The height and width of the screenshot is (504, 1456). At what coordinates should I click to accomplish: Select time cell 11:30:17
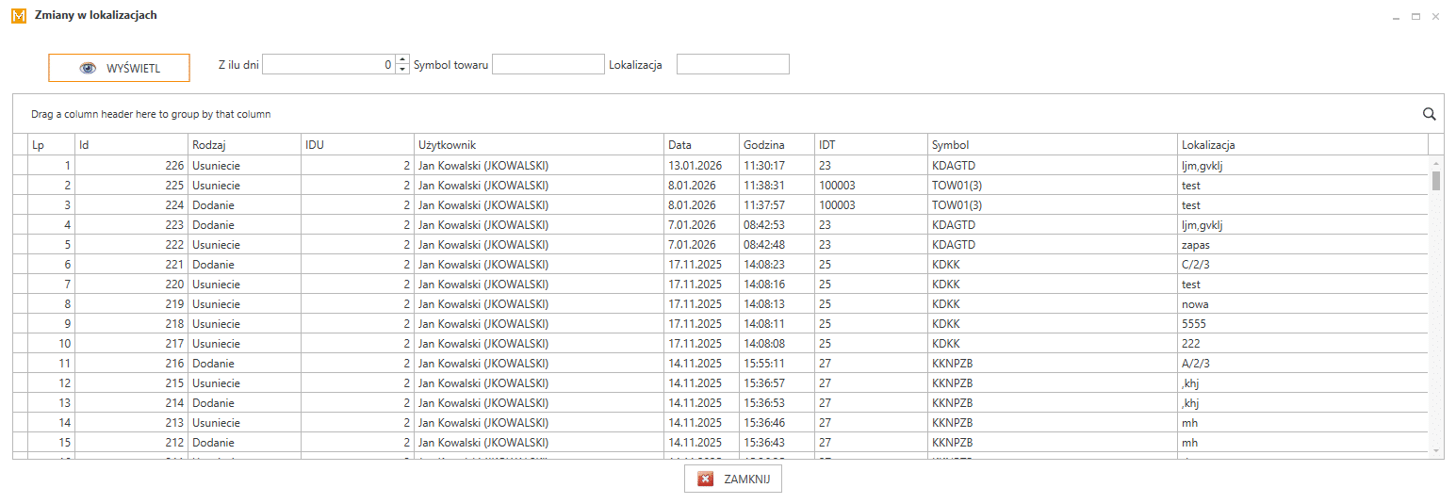[x=777, y=166]
